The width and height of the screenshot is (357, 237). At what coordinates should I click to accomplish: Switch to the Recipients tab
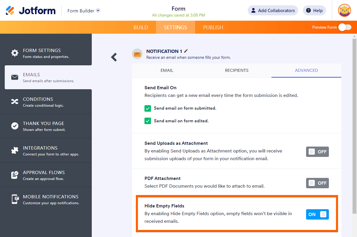coord(237,70)
